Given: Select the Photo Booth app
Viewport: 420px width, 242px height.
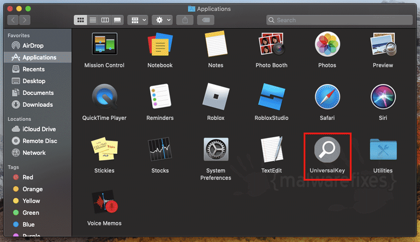Looking at the screenshot, I should (271, 44).
